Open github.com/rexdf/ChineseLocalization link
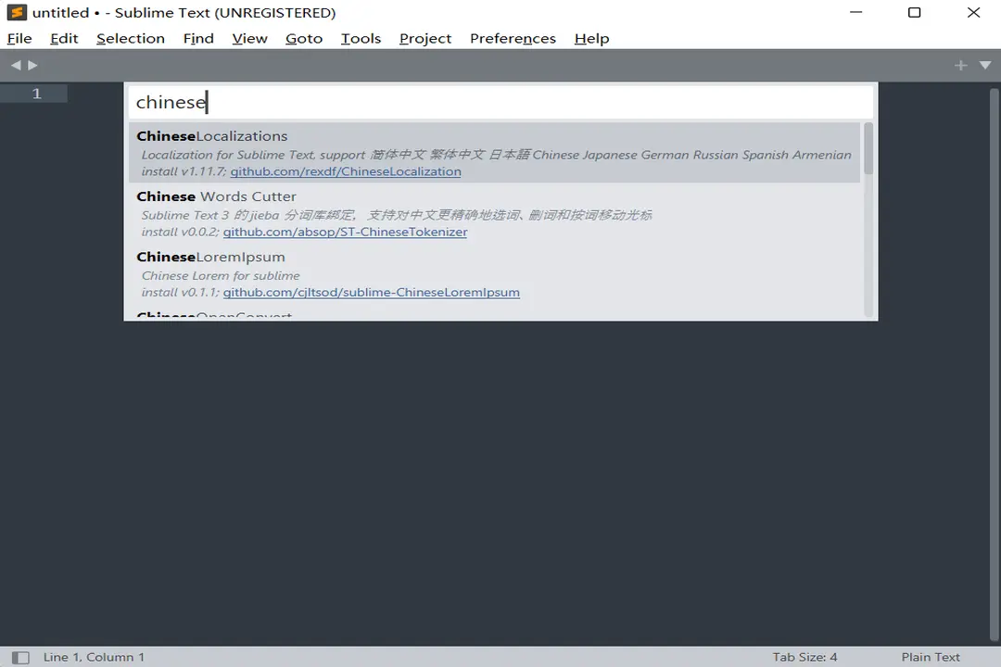The width and height of the screenshot is (1001, 667). (x=346, y=171)
